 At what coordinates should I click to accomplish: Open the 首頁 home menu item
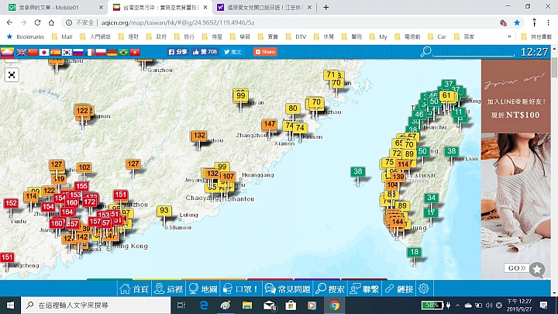tap(134, 288)
